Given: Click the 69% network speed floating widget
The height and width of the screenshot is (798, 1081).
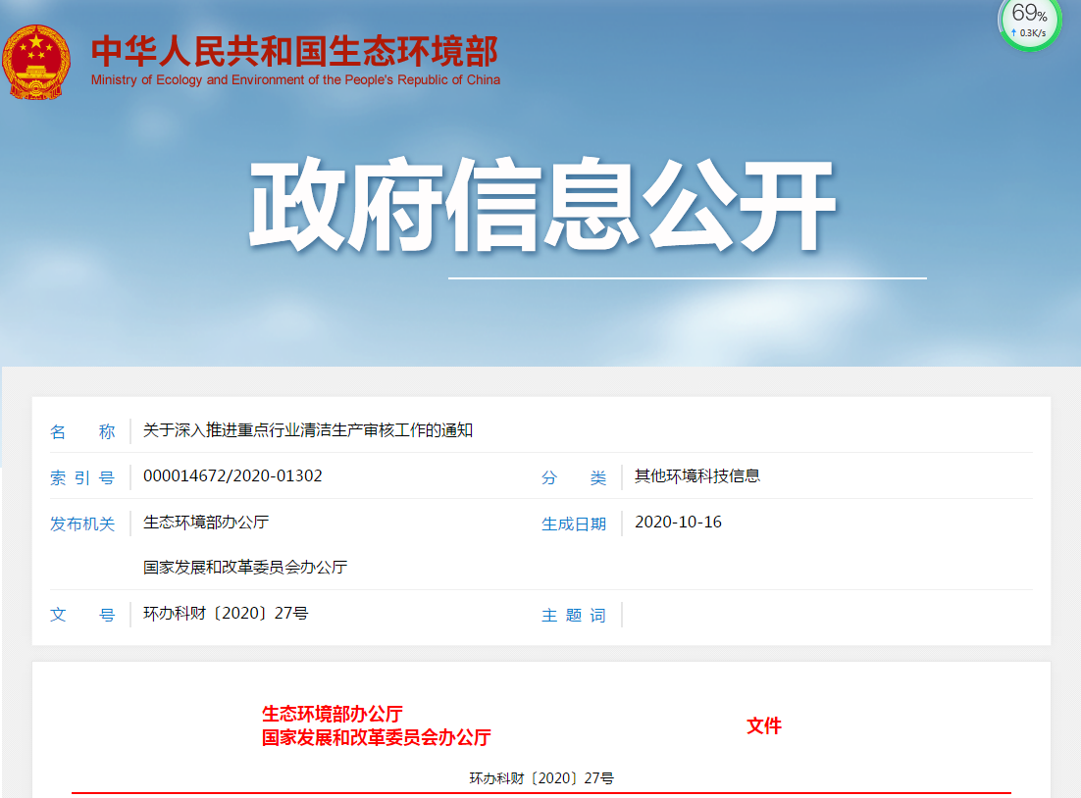Looking at the screenshot, I should coord(1030,24).
